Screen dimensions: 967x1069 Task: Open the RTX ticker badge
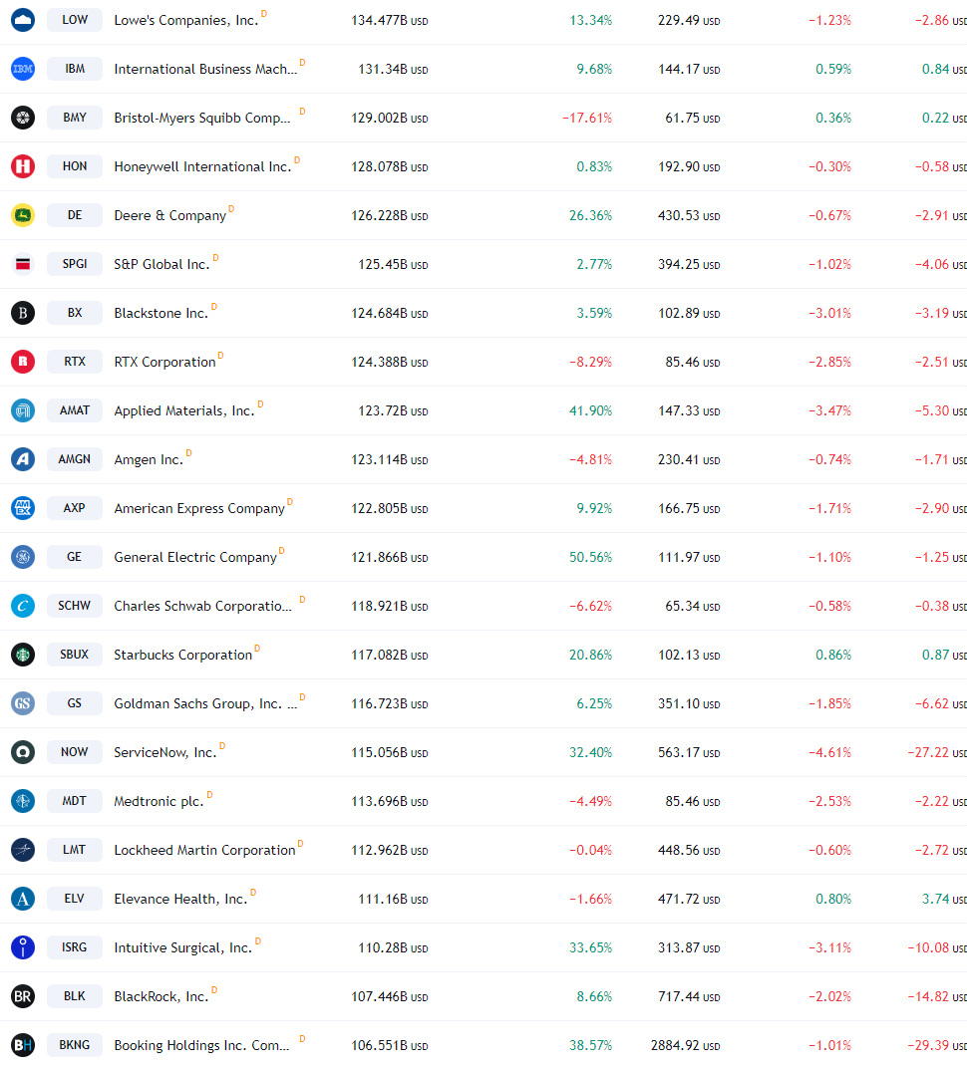click(x=75, y=362)
